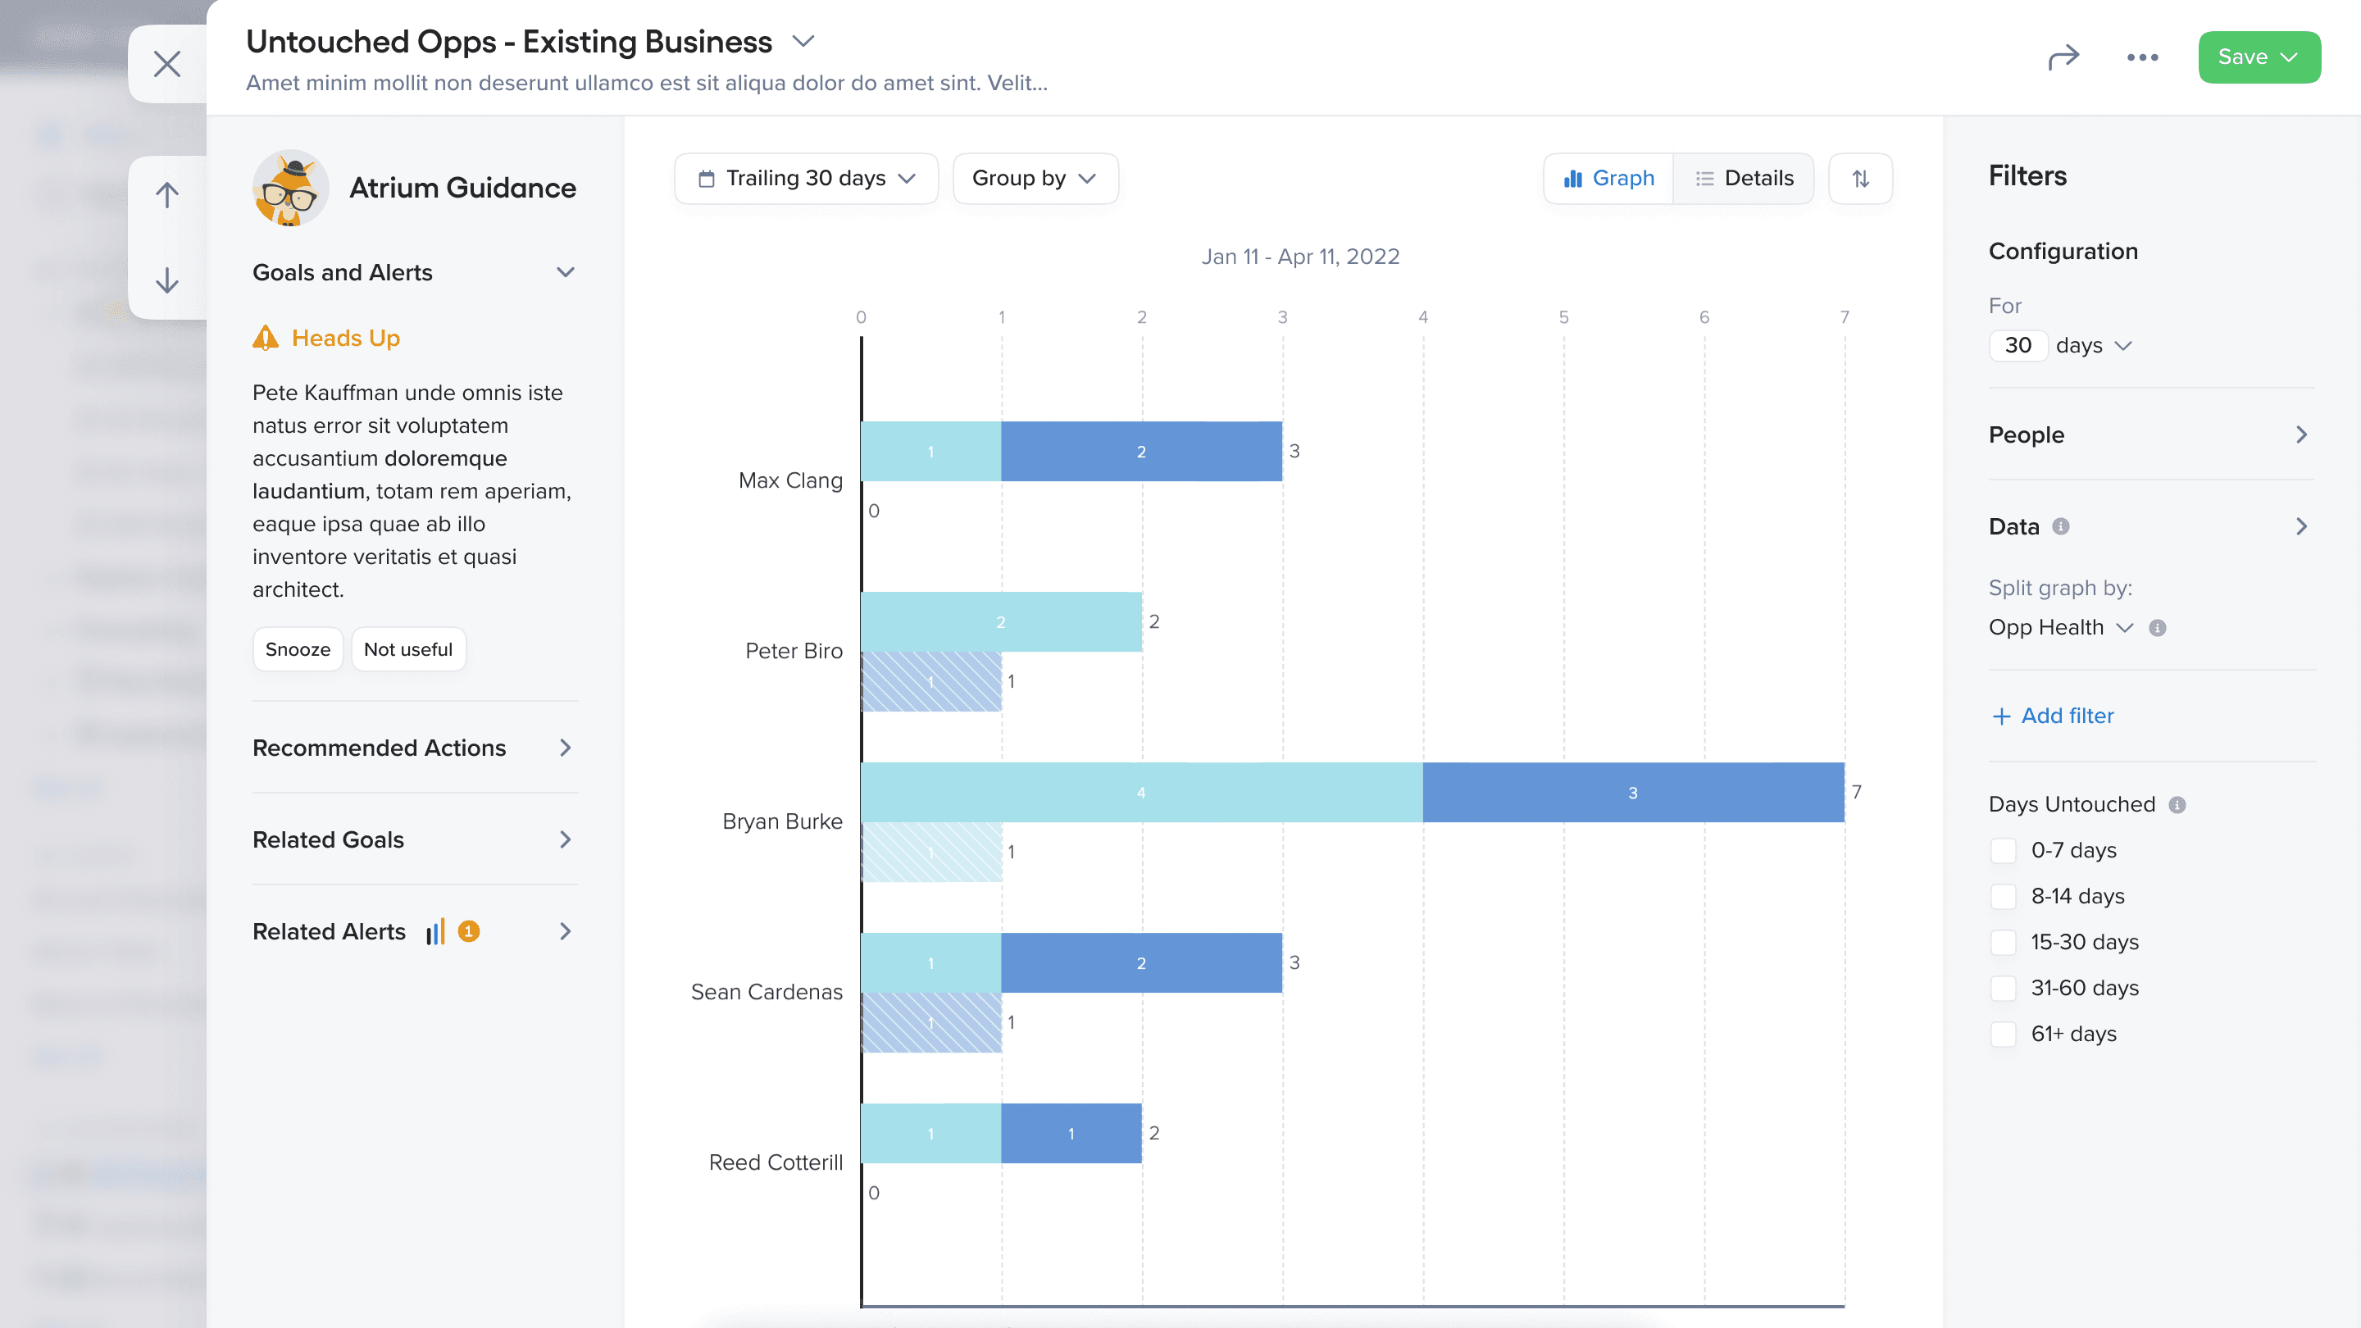Viewport: 2361px width, 1328px height.
Task: Check the 8-14 days checkbox
Action: pyautogui.click(x=2004, y=896)
